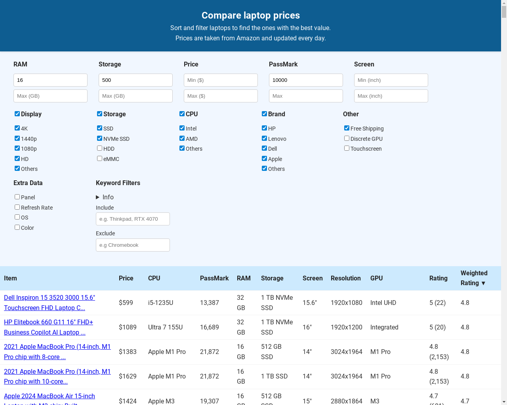Sort table by PassMark column header

[214, 278]
